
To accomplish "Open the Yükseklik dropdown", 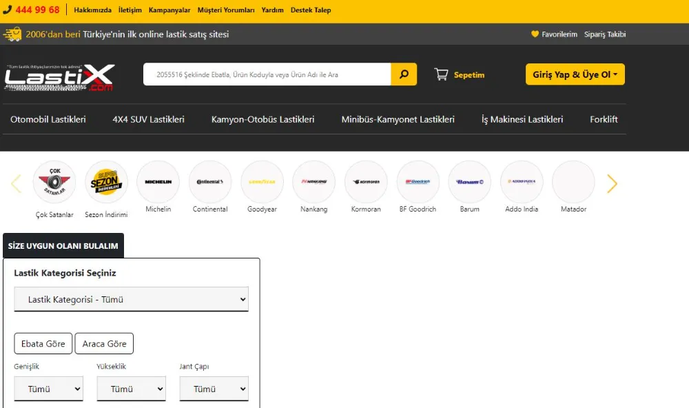I will pyautogui.click(x=132, y=389).
